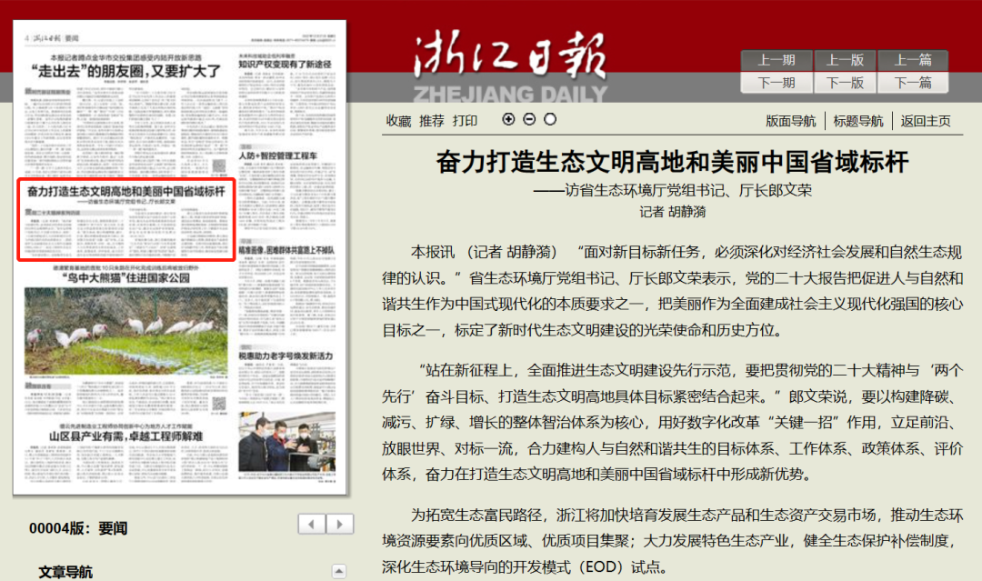Click 下一期 button
The height and width of the screenshot is (581, 982).
(x=776, y=83)
